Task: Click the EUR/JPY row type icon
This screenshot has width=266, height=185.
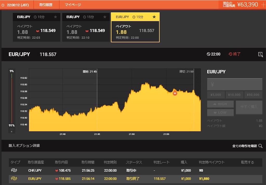Action: click(x=14, y=179)
